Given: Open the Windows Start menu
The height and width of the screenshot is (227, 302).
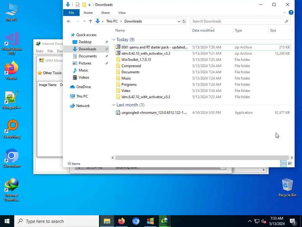Looking at the screenshot, I should 7,221.
